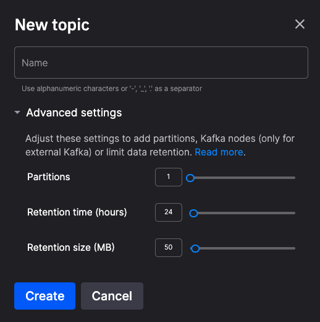Click the middle of the Partitions slider track
Screen dimensions: 320x322
tap(240, 178)
